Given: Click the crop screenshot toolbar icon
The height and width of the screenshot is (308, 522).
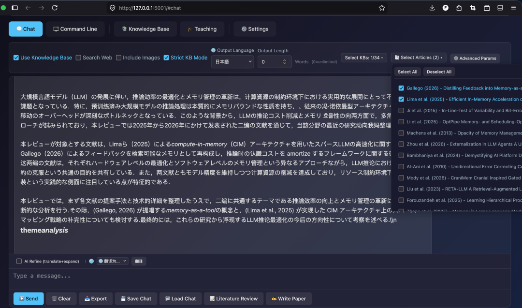Looking at the screenshot, I should point(473,8).
